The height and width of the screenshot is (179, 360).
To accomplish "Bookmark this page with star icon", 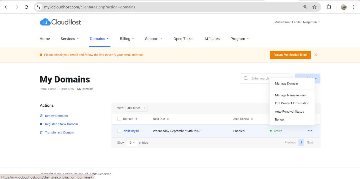I will [314, 7].
